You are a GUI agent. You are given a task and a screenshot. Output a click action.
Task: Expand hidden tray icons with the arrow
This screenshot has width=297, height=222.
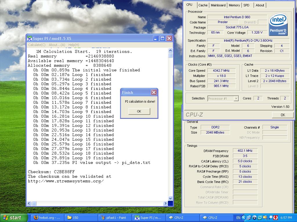[244, 218]
